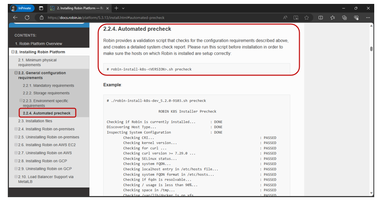Open the tab search dropdown chevron
Image resolution: width=383 pixels, height=203 pixels.
coord(123,8)
